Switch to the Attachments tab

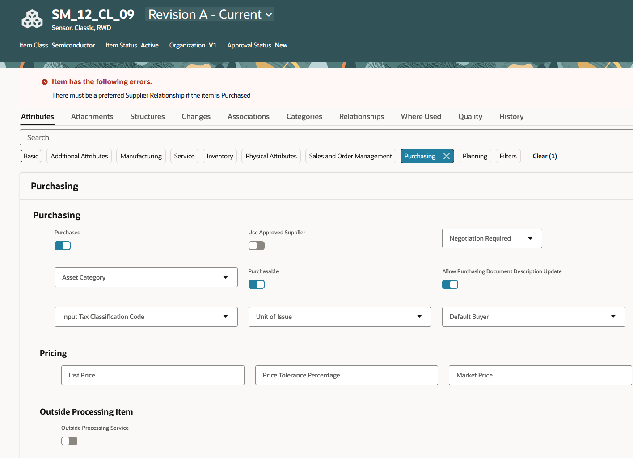(92, 116)
